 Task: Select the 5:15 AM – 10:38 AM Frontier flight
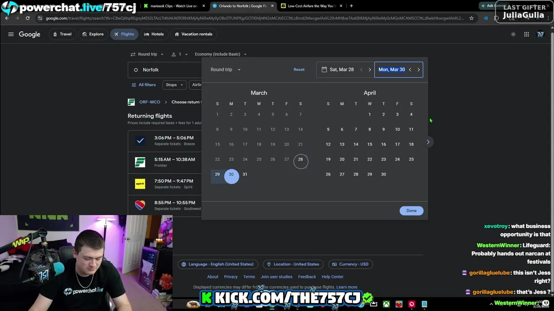pyautogui.click(x=165, y=162)
